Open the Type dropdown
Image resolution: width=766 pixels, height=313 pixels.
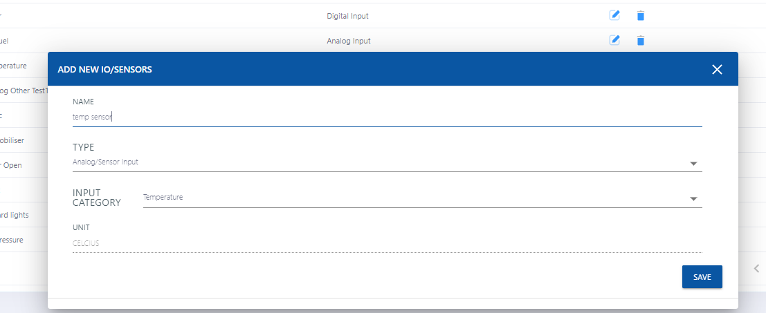point(387,162)
